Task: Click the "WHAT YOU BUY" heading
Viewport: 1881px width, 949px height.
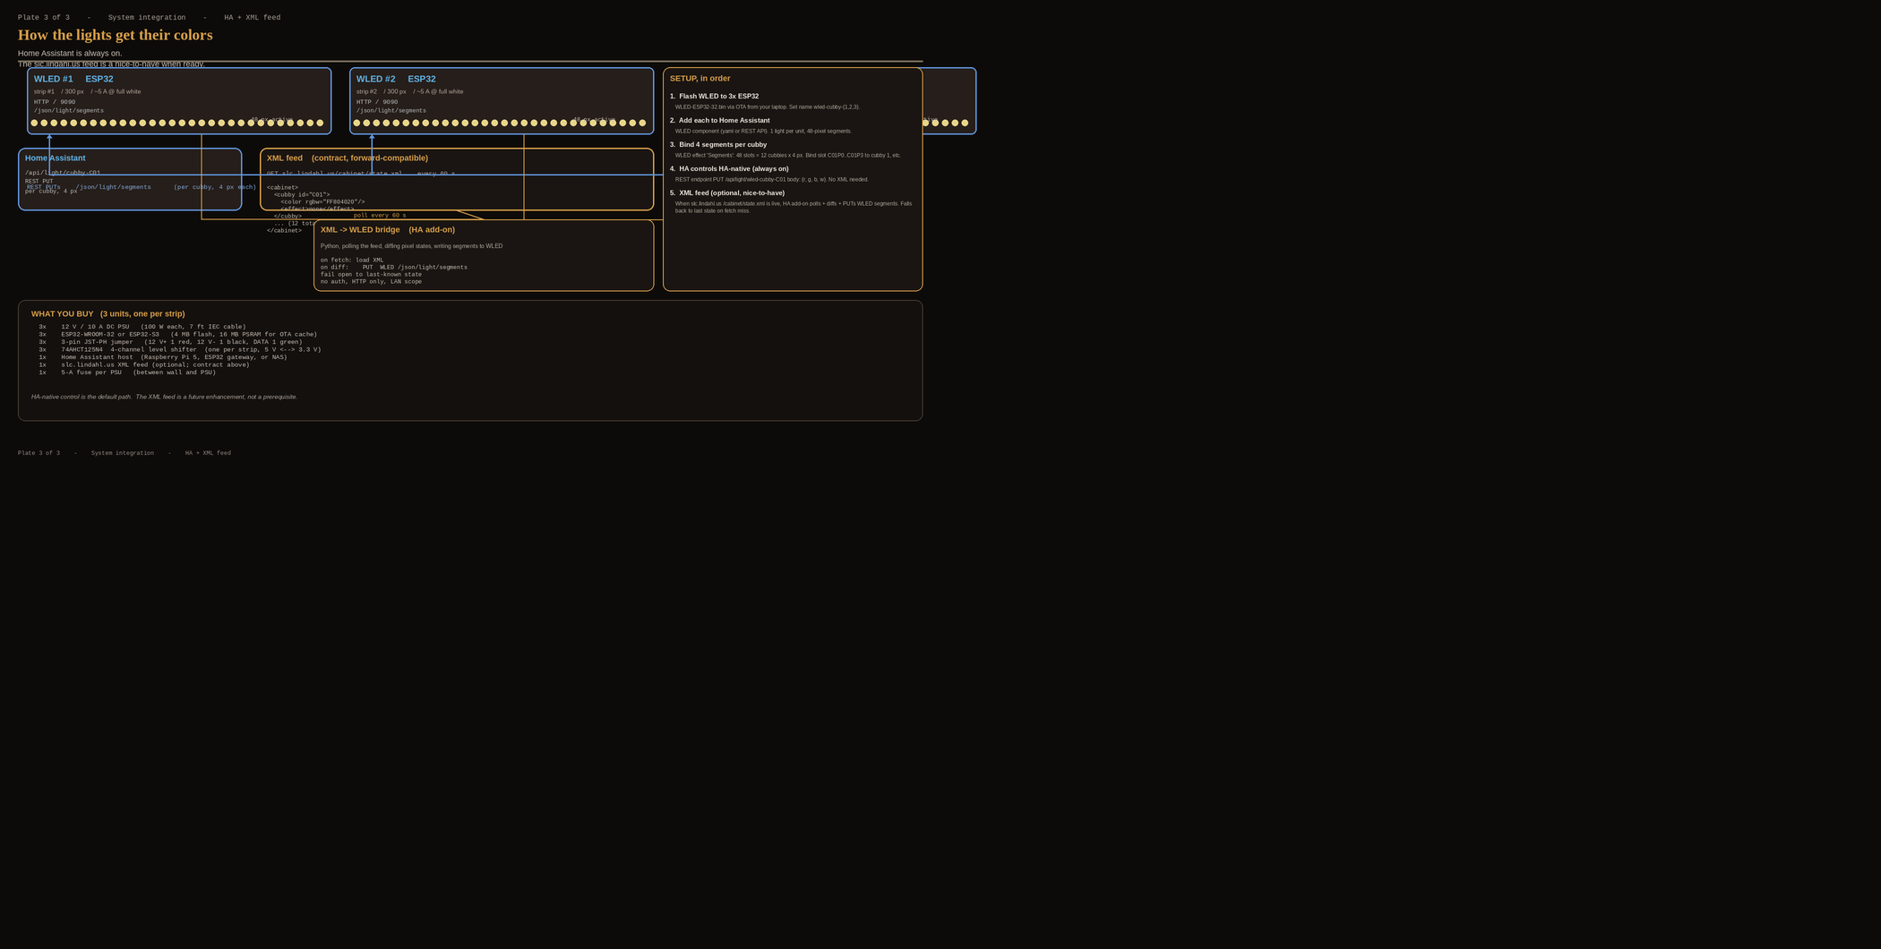Action: (x=108, y=314)
